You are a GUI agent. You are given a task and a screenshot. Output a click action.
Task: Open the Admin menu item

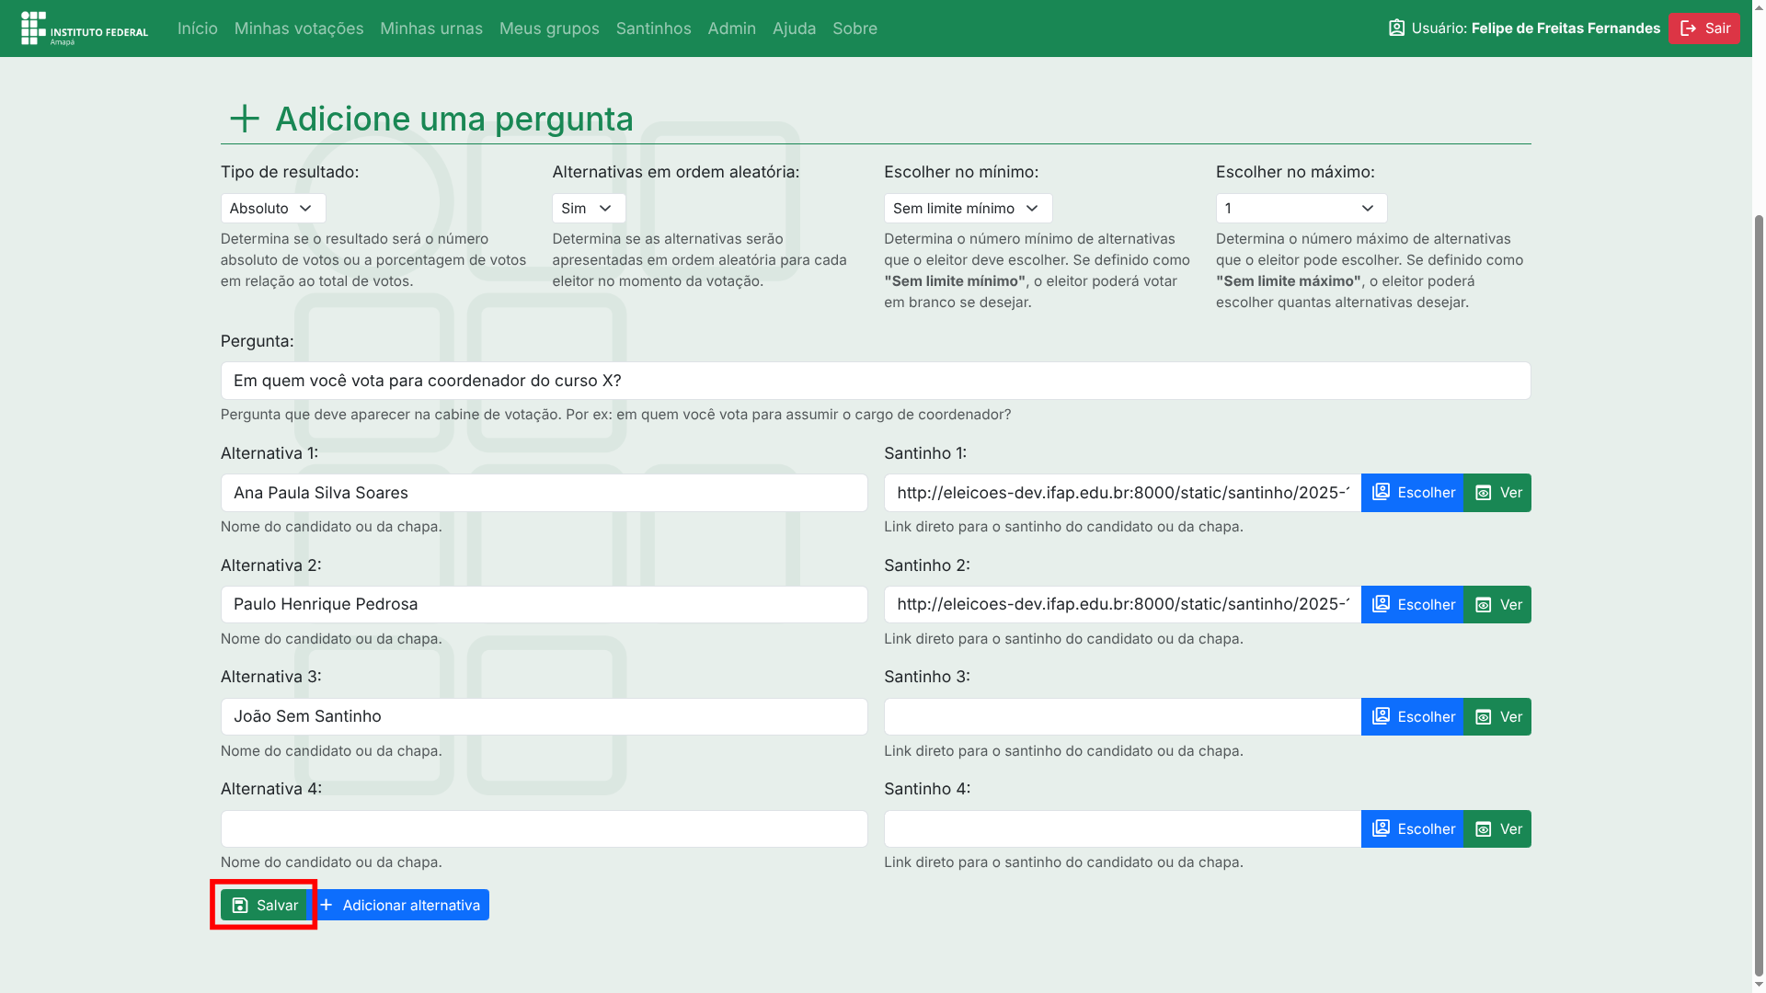(x=731, y=29)
